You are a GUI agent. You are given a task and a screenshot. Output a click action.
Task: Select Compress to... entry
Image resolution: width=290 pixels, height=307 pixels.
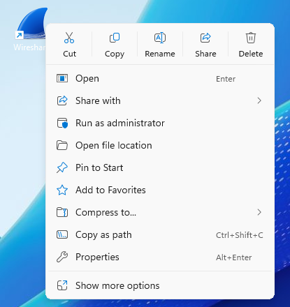point(160,212)
